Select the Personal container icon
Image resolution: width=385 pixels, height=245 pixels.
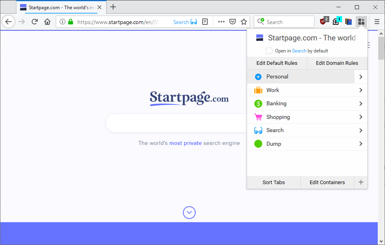point(258,77)
